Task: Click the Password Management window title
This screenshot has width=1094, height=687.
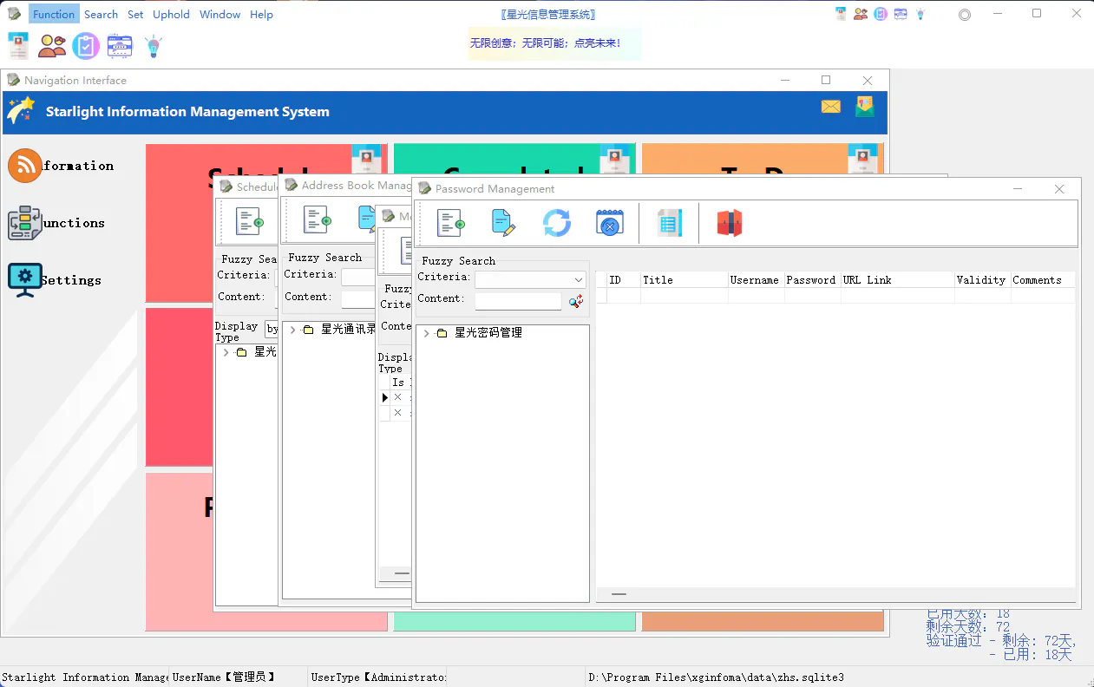Action: click(x=495, y=189)
